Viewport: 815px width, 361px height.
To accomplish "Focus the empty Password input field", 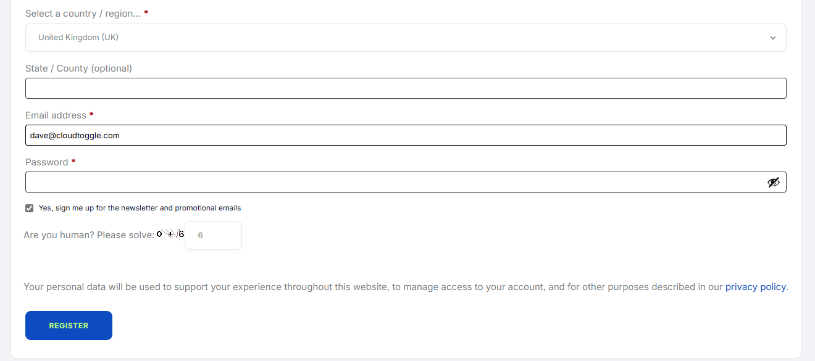I will (x=406, y=182).
